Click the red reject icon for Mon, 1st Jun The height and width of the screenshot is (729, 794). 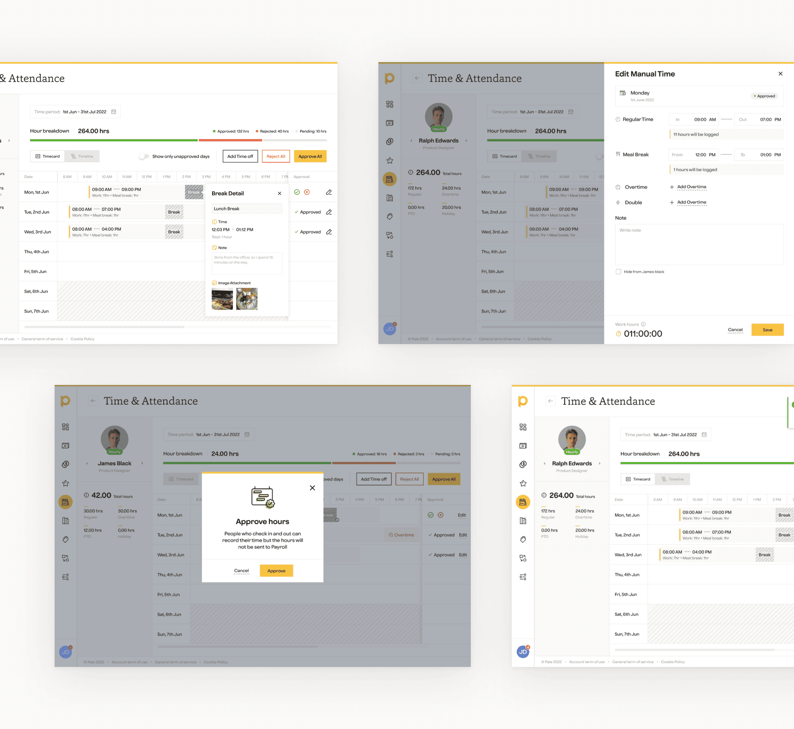click(x=307, y=192)
